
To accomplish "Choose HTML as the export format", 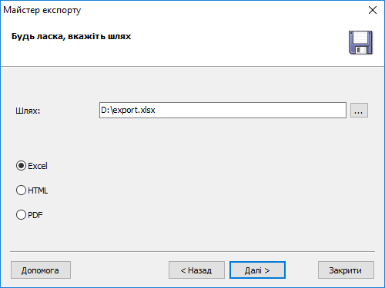I will [x=21, y=190].
